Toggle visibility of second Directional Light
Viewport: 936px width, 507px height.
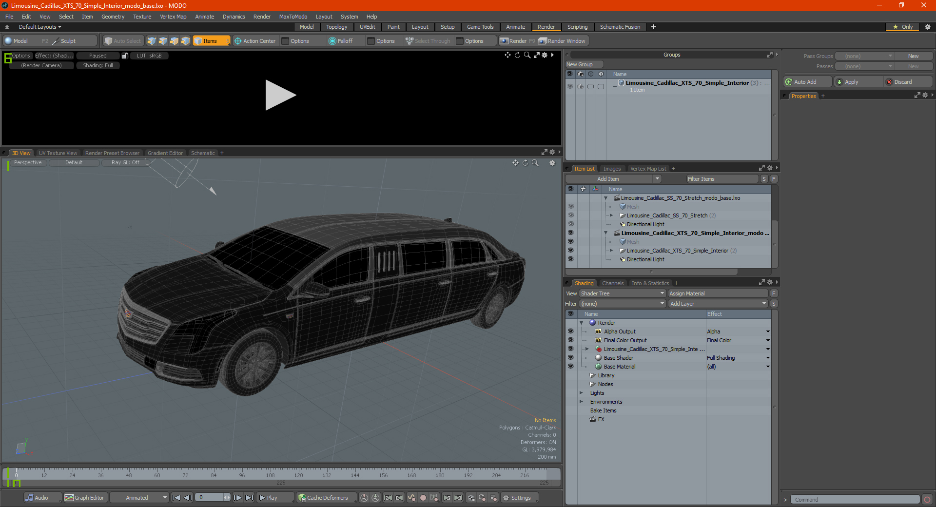coord(570,259)
